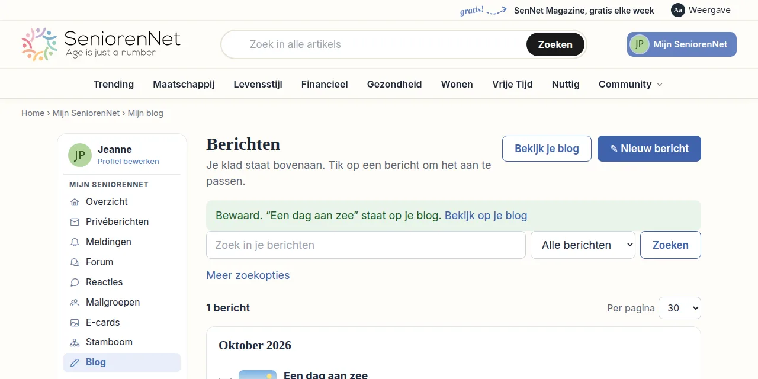Follow the Bekijk op je blog link
This screenshot has width=758, height=379.
click(x=486, y=216)
